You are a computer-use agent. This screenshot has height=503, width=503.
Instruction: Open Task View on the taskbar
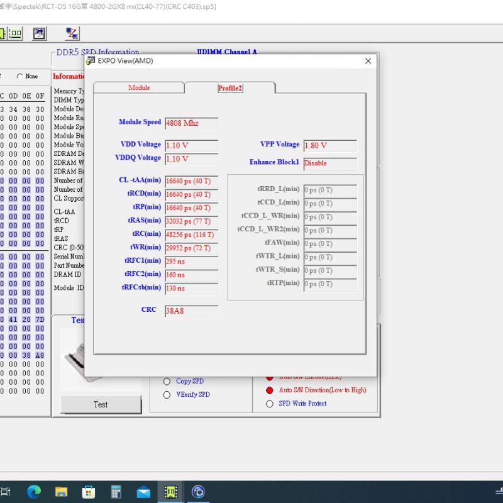(6, 492)
